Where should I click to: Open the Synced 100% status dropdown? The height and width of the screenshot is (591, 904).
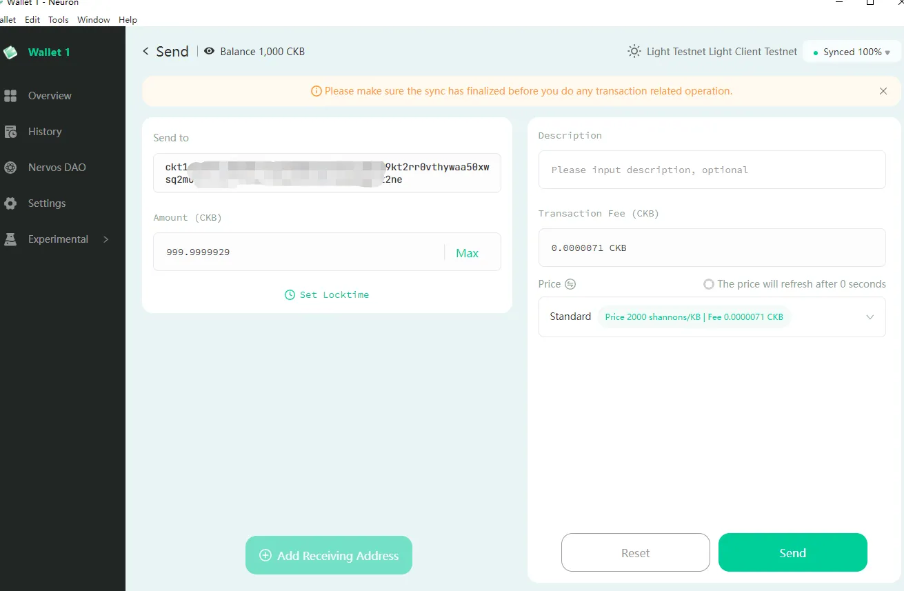(x=852, y=52)
